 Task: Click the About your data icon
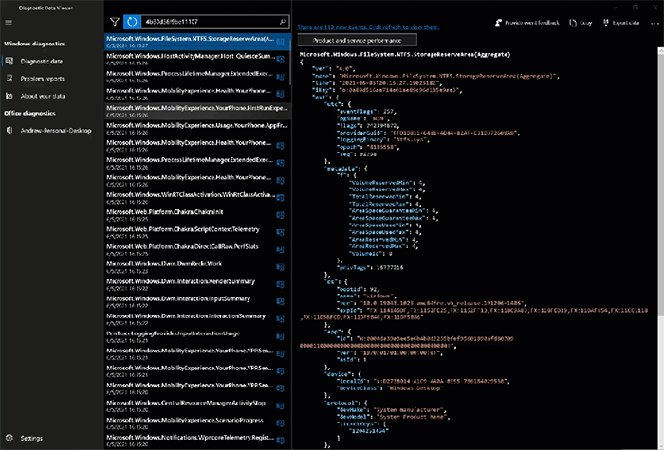click(9, 96)
